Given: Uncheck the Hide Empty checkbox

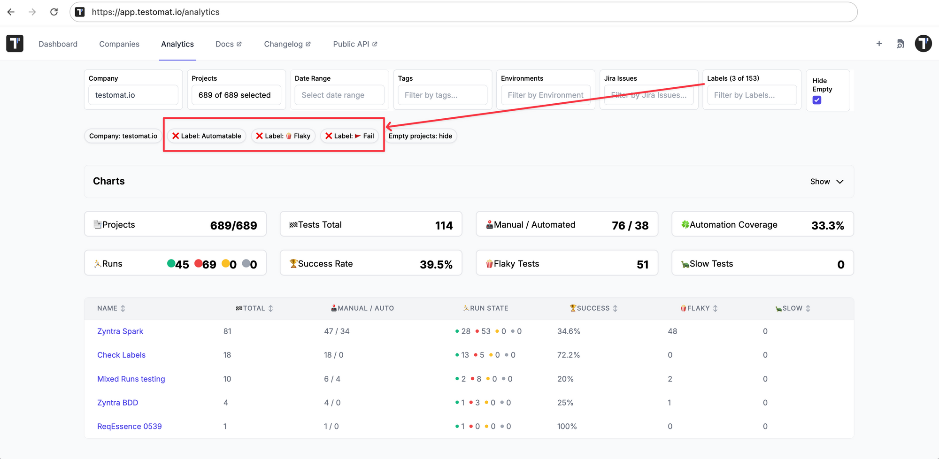Looking at the screenshot, I should point(817,100).
